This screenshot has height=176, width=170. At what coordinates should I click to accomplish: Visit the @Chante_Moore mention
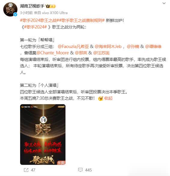(x=53, y=53)
